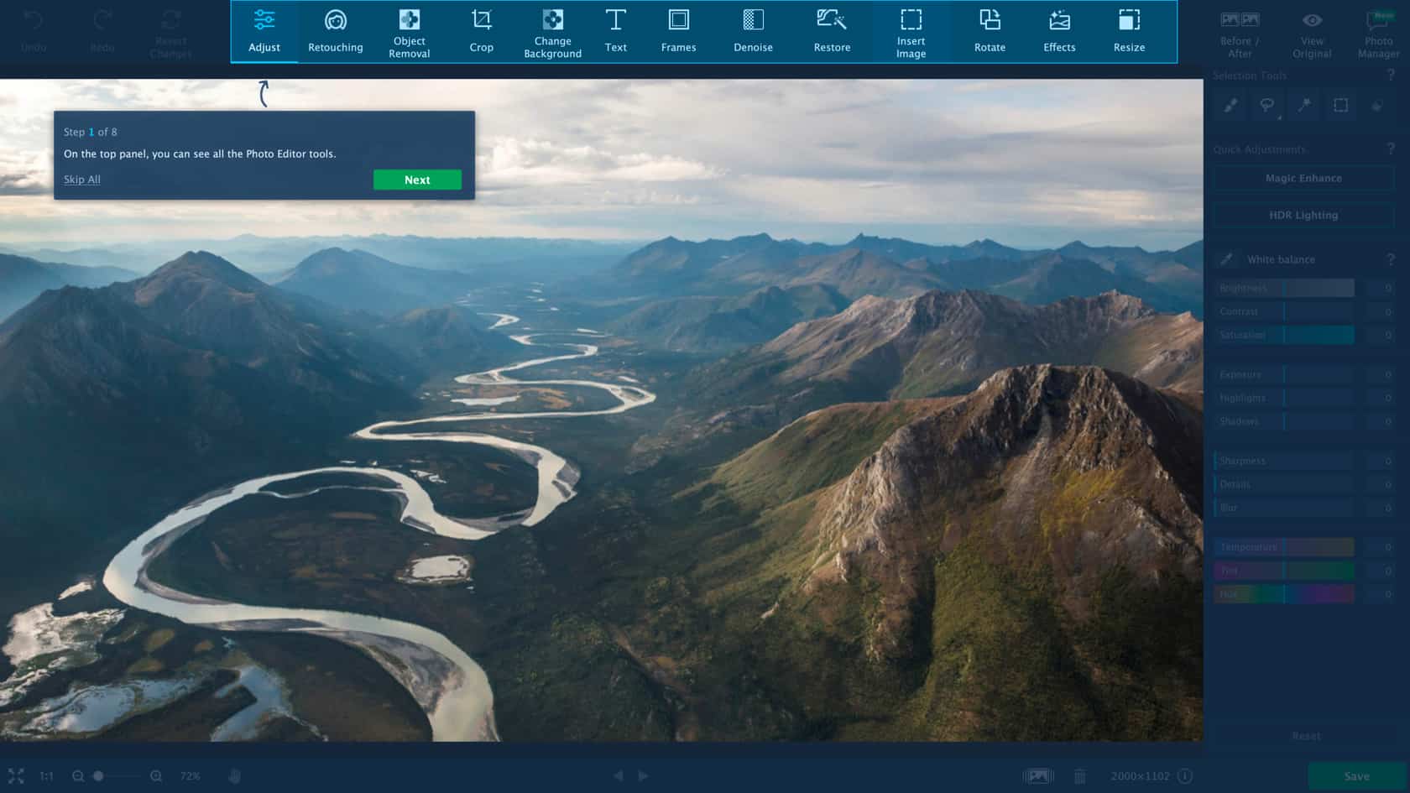
Task: Open the Resize tool
Action: pyautogui.click(x=1129, y=32)
